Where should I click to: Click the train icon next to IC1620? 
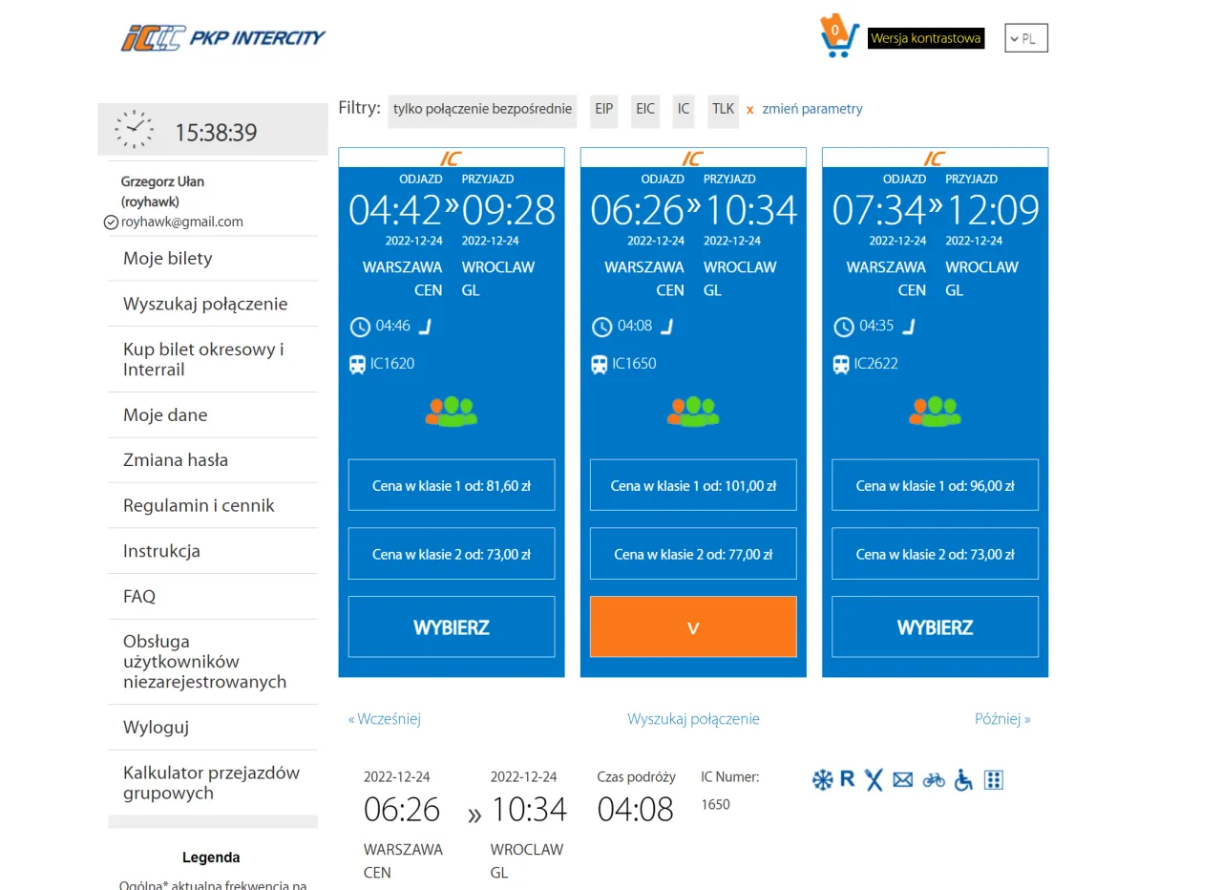[x=360, y=364]
